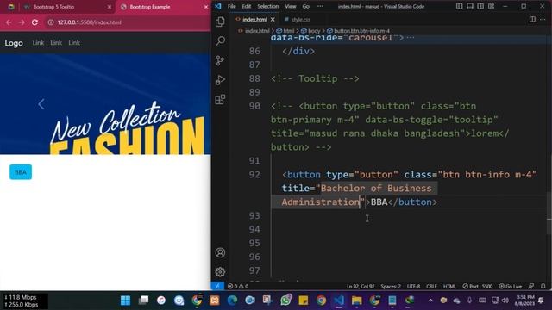Screen dimensions: 552x310
Task: Open the Go menu
Action: coord(306,6)
